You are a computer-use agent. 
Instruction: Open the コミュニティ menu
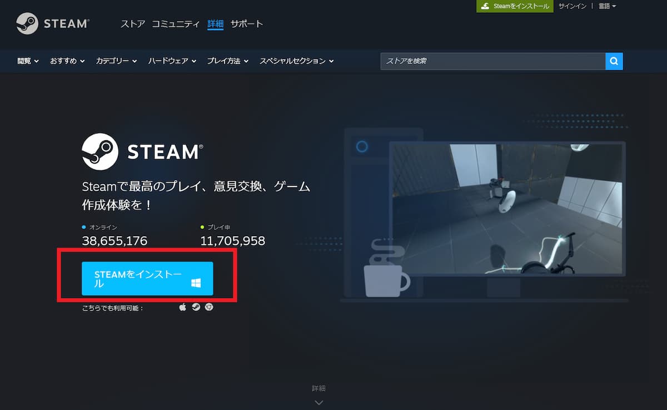point(176,24)
